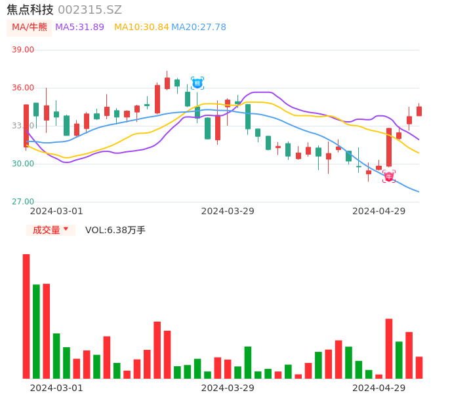Open the 成交量 indicator dropdown
Image resolution: width=450 pixels, height=397 pixels.
point(51,230)
